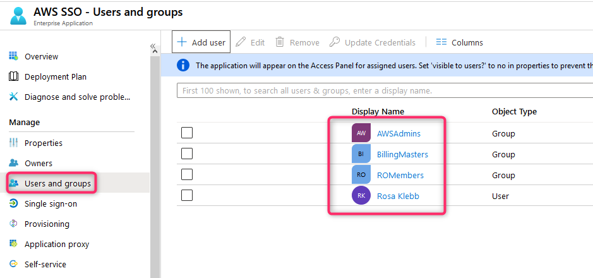
Task: Click the Deployment Plan book icon
Action: [x=13, y=76]
